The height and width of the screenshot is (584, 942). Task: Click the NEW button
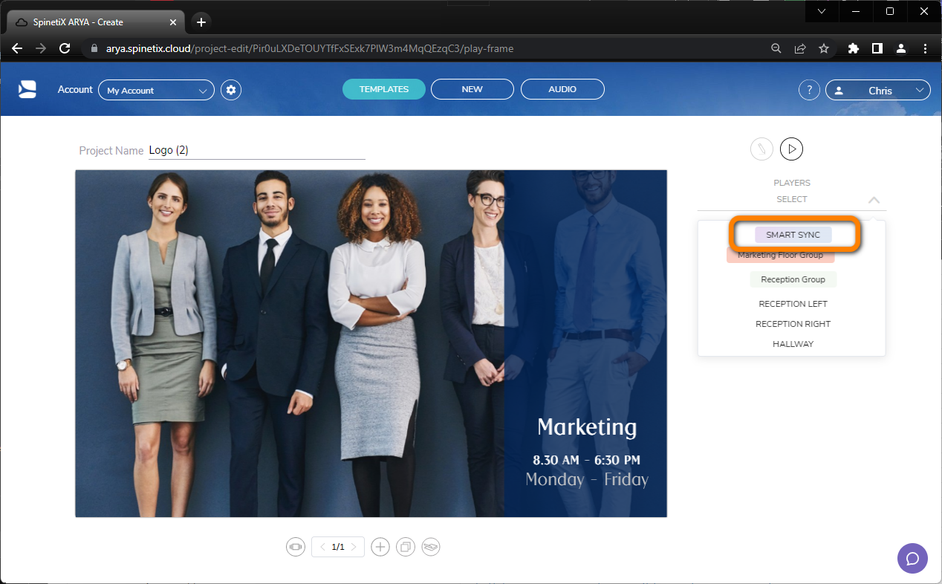pyautogui.click(x=472, y=88)
